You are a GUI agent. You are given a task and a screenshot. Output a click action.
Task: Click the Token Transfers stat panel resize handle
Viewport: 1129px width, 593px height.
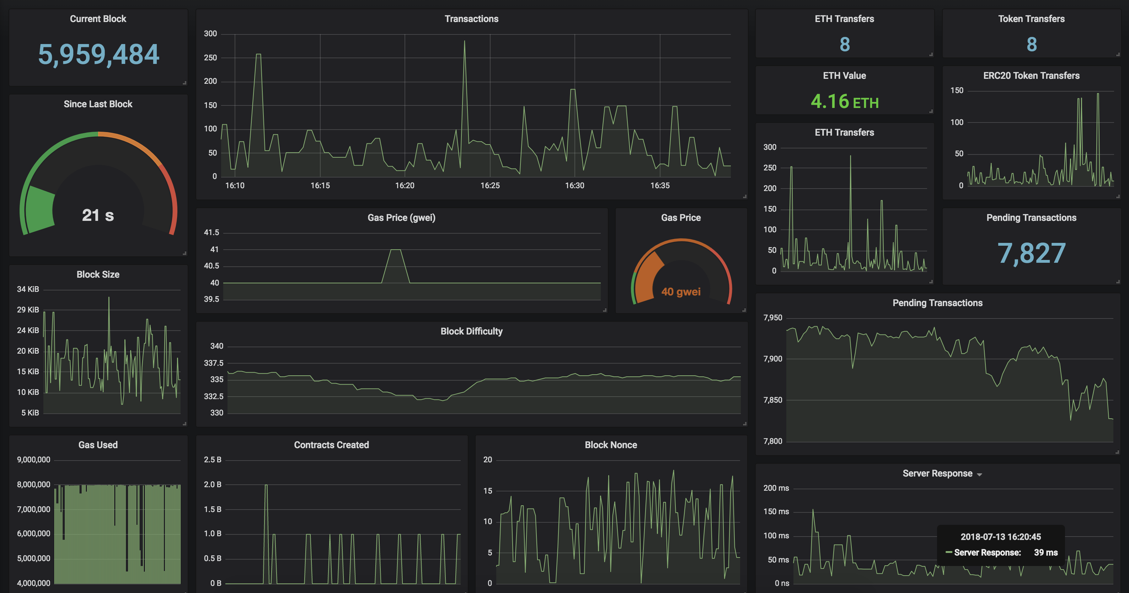pos(1118,54)
